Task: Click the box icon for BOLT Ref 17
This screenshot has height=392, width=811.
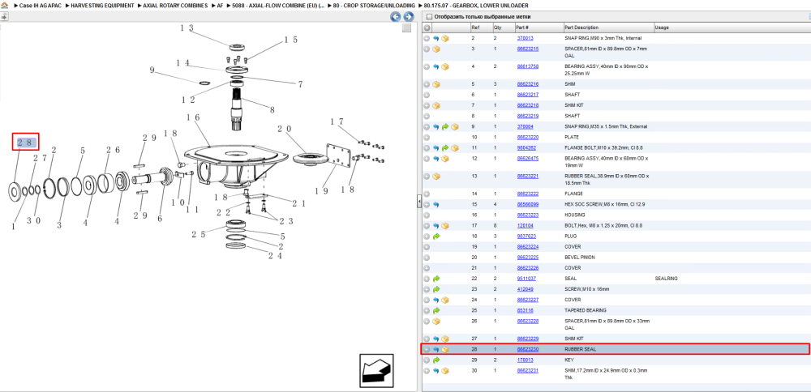Action: pos(444,226)
